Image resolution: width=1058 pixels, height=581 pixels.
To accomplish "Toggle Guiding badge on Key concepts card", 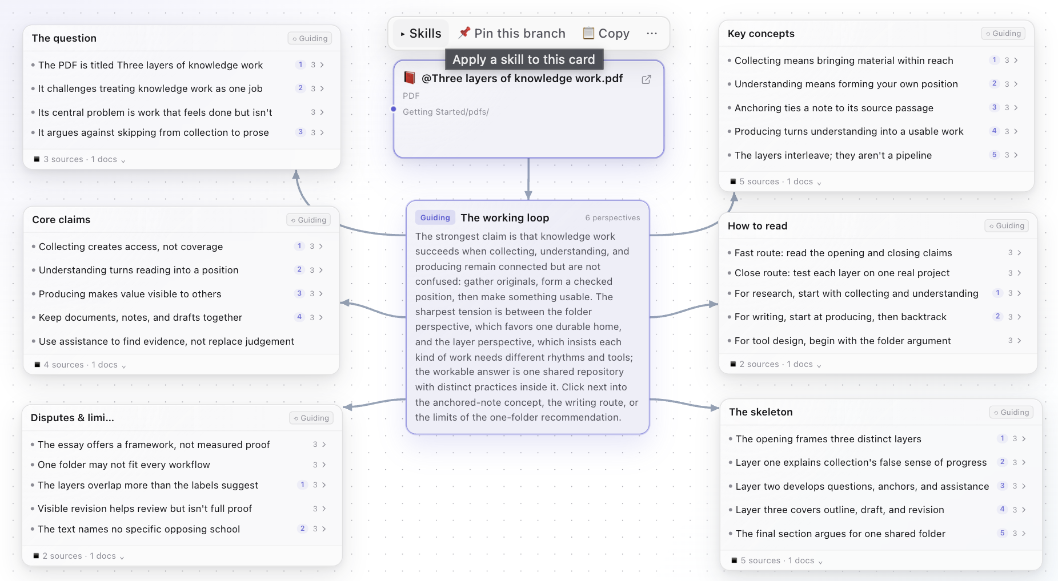I will tap(1003, 34).
